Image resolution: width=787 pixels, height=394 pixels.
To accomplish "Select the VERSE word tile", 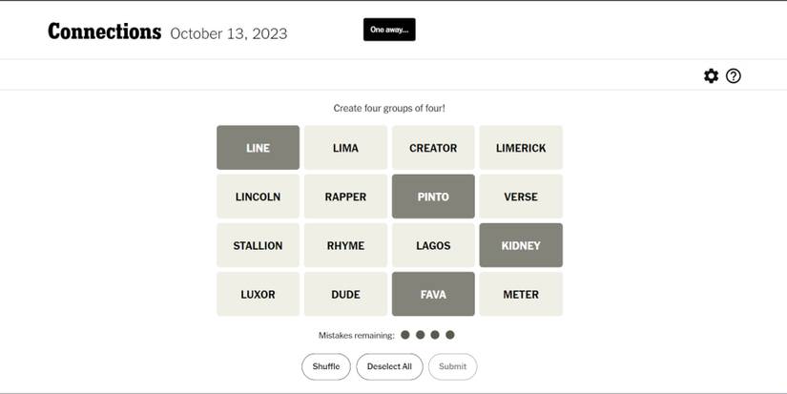I will click(521, 197).
